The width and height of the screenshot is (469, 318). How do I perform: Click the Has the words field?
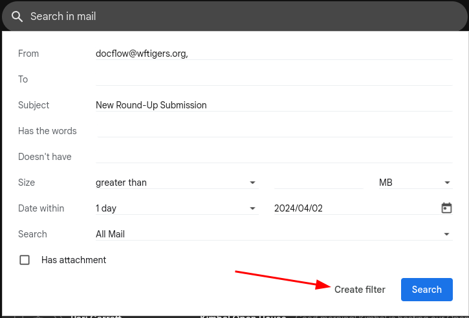click(x=274, y=131)
